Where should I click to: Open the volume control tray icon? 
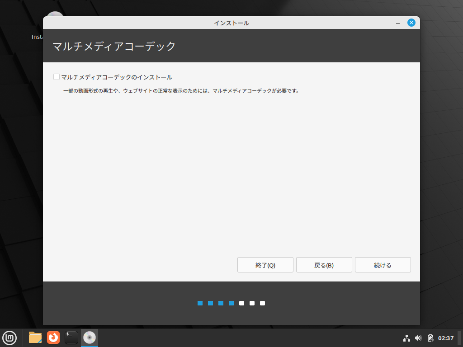pos(418,338)
